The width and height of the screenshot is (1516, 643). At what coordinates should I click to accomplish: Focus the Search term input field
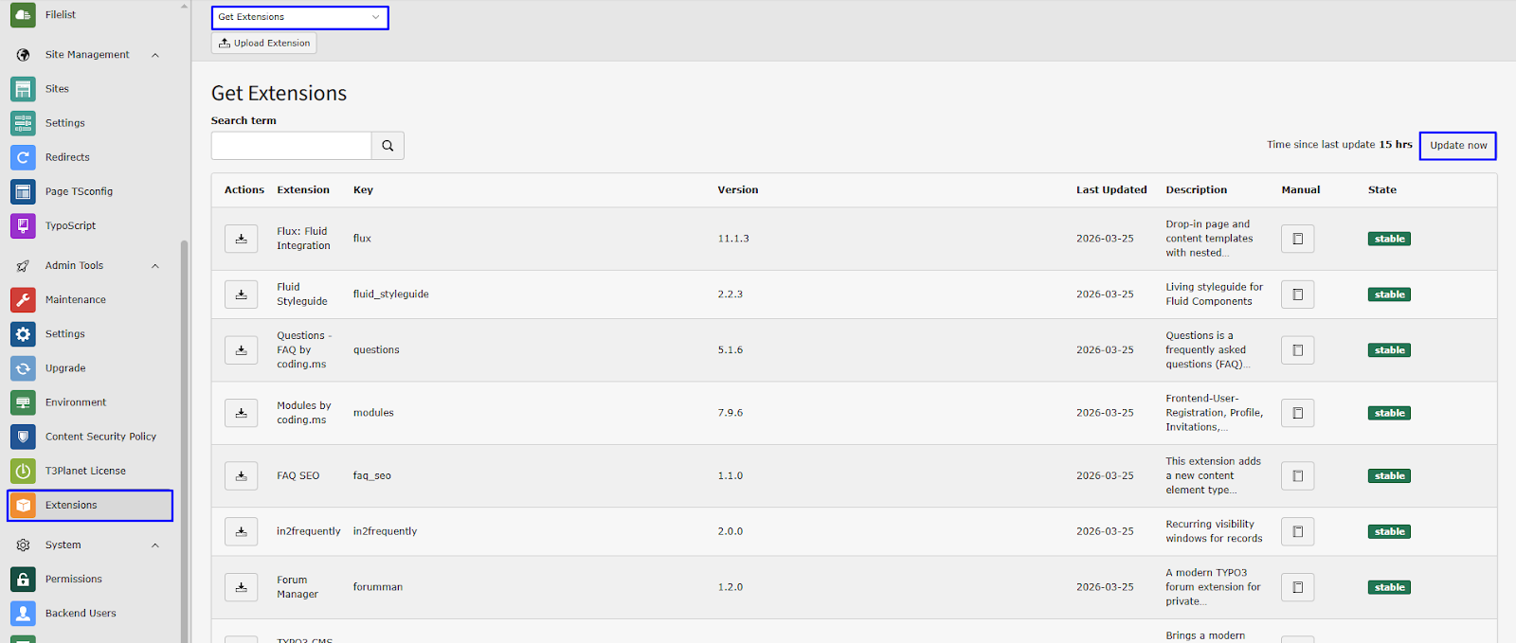coord(291,146)
